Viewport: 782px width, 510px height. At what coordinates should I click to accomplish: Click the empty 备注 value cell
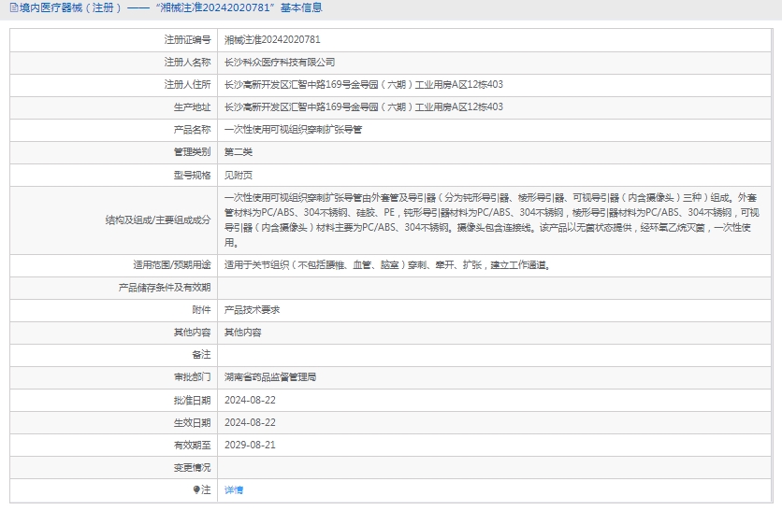point(496,355)
